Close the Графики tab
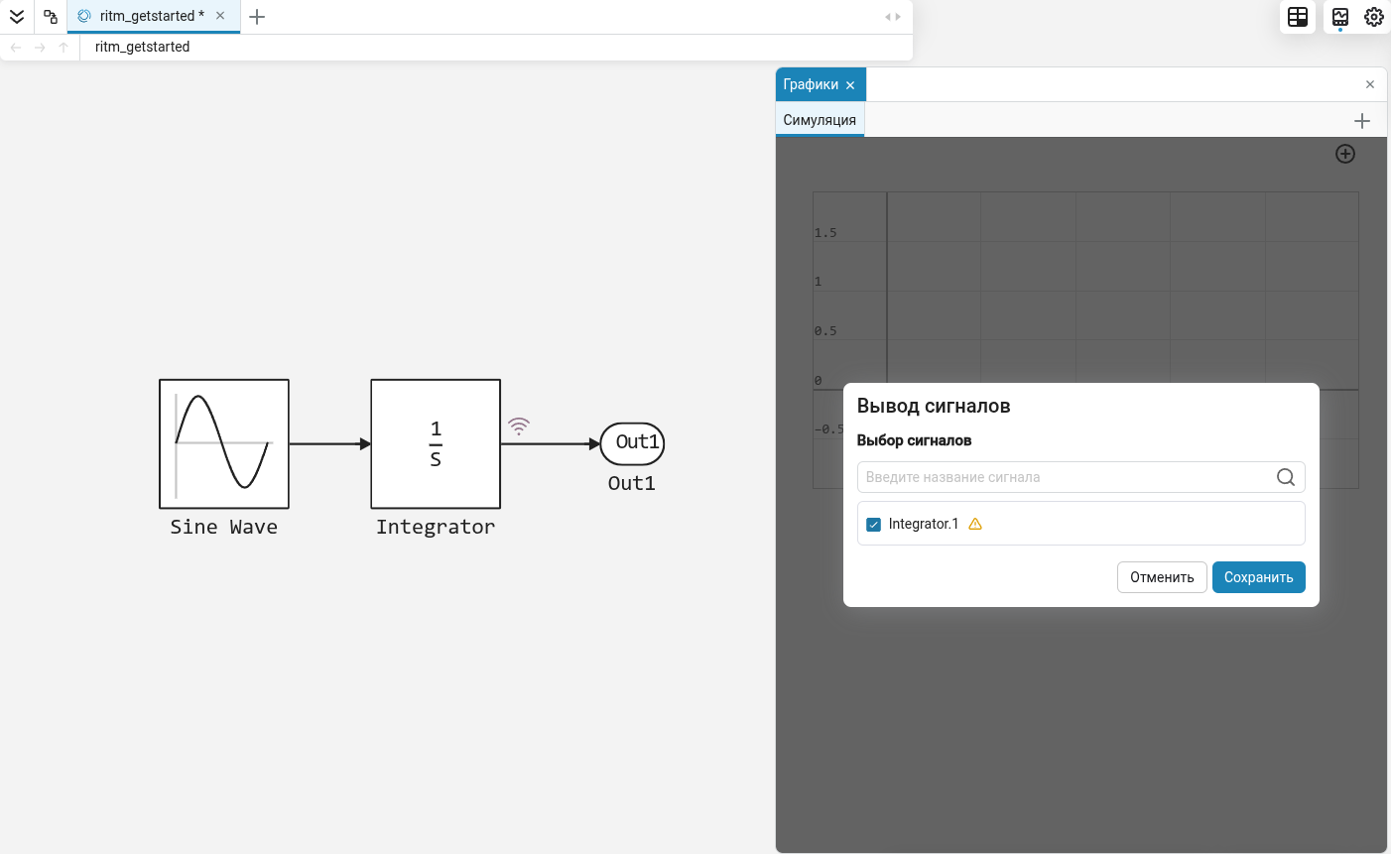Image resolution: width=1391 pixels, height=854 pixels. click(850, 85)
